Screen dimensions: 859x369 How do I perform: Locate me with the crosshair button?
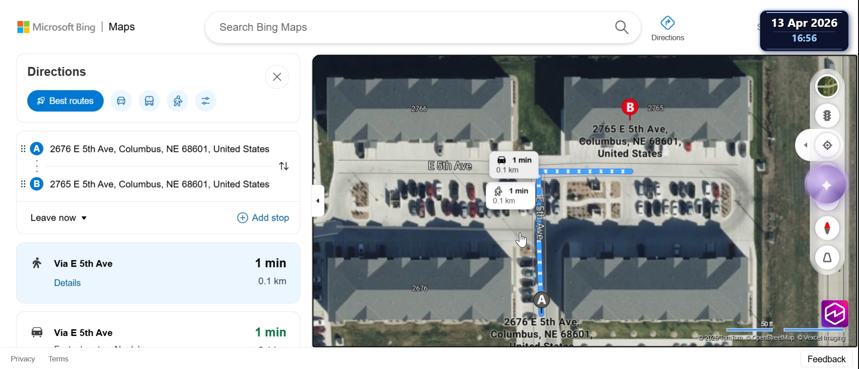(827, 145)
